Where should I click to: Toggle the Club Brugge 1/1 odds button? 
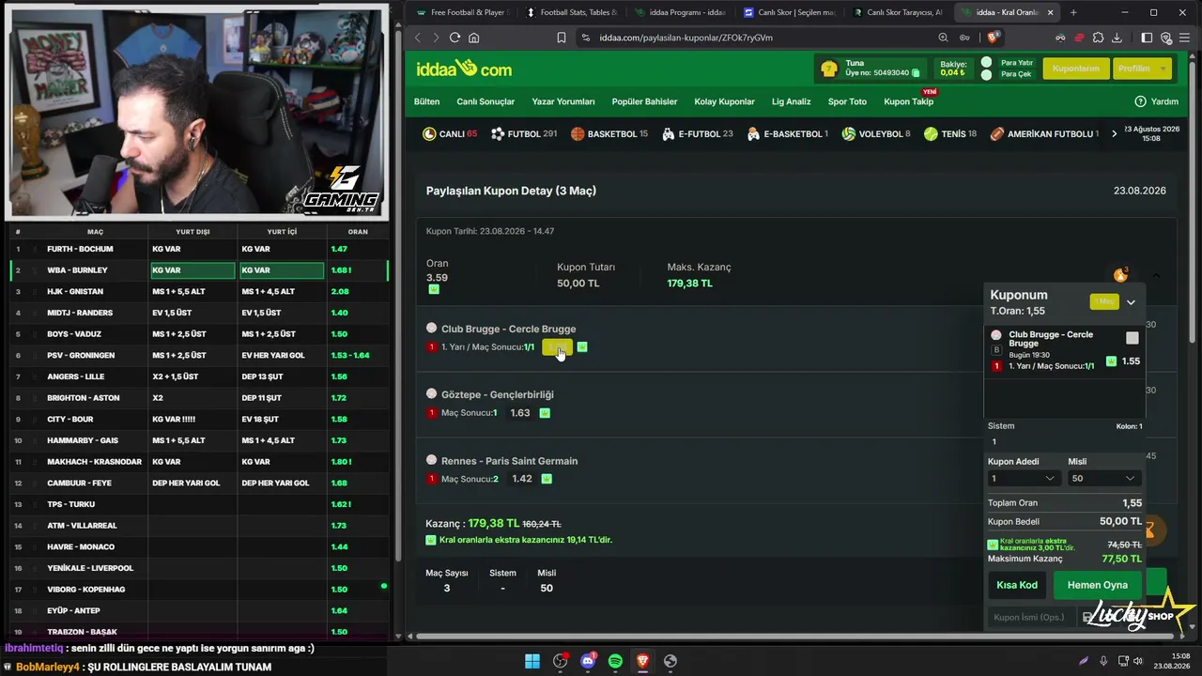[x=557, y=347]
